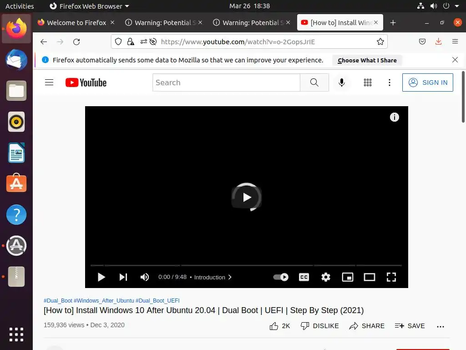Open the player settings gear
Screen dimensions: 466x350
[326, 277]
